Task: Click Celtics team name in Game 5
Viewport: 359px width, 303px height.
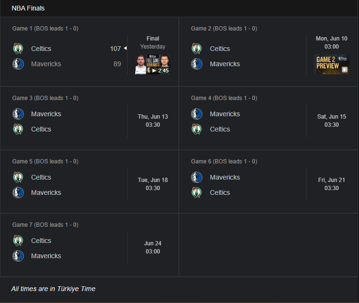Action: pyautogui.click(x=41, y=177)
